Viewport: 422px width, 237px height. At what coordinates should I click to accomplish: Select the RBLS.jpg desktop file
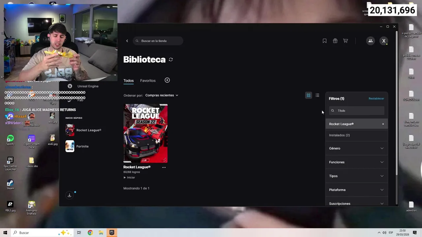[10, 206]
